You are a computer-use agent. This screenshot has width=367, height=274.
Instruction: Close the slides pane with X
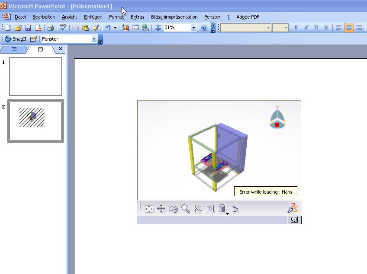coord(61,49)
